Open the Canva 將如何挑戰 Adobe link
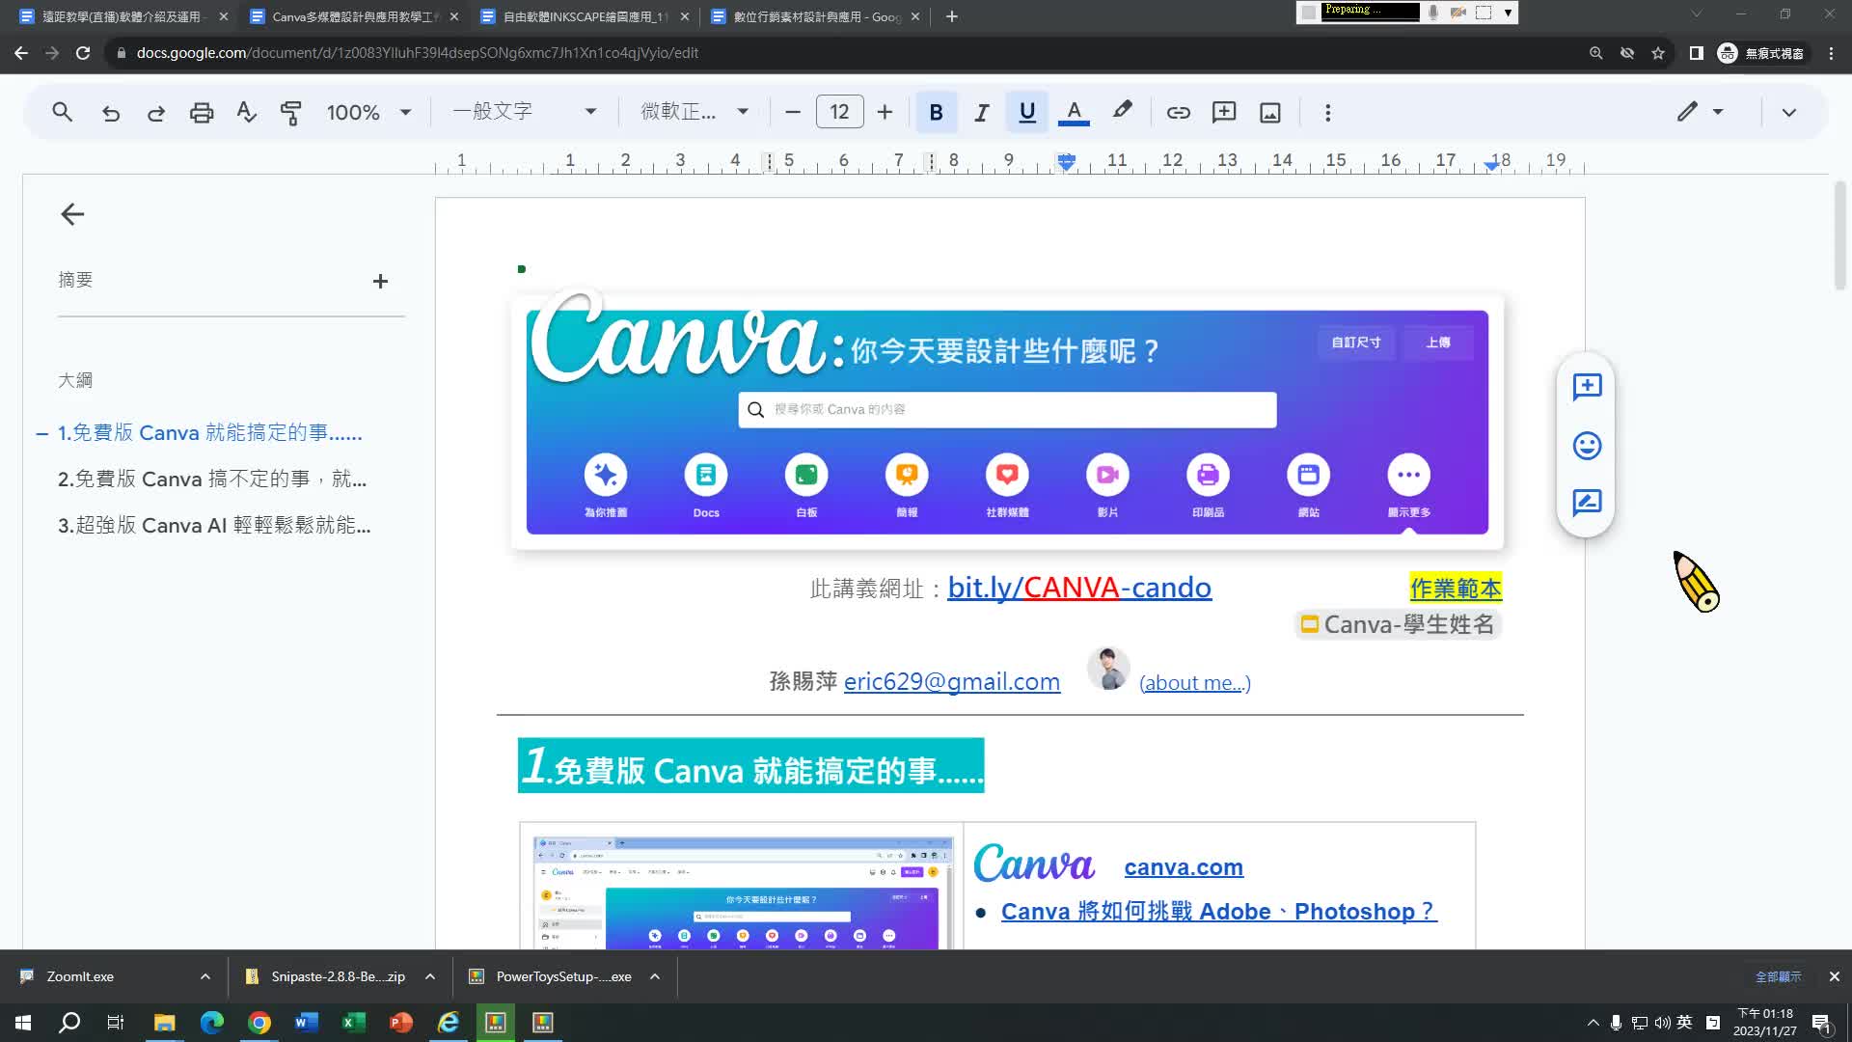The width and height of the screenshot is (1852, 1042). tap(1219, 912)
